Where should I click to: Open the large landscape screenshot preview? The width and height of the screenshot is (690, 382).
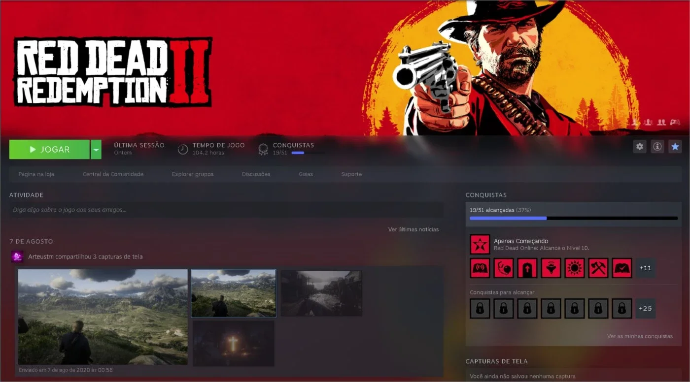[103, 317]
